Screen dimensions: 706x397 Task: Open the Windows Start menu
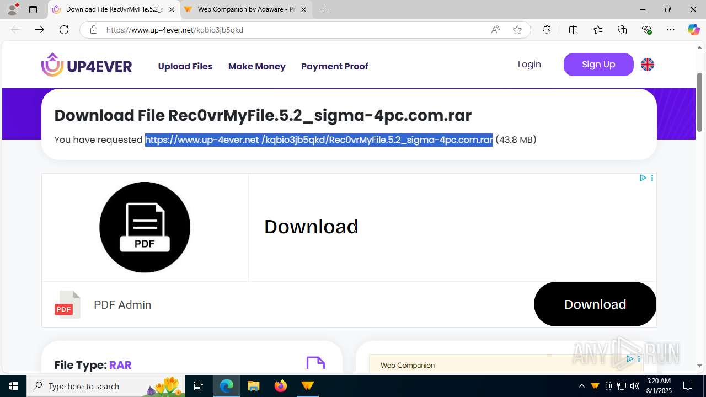tap(13, 386)
